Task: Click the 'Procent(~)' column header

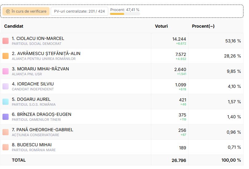Action: pyautogui.click(x=203, y=26)
